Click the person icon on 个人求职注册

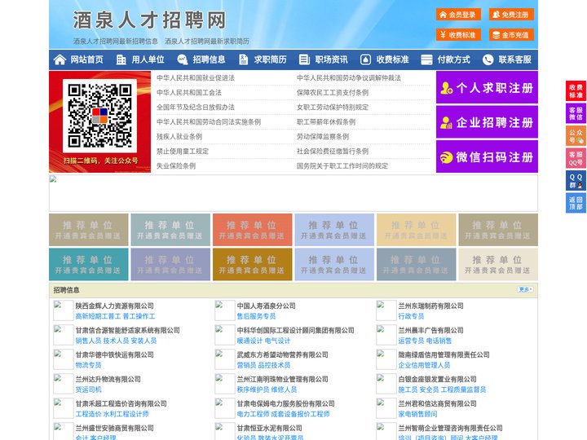[x=446, y=88]
